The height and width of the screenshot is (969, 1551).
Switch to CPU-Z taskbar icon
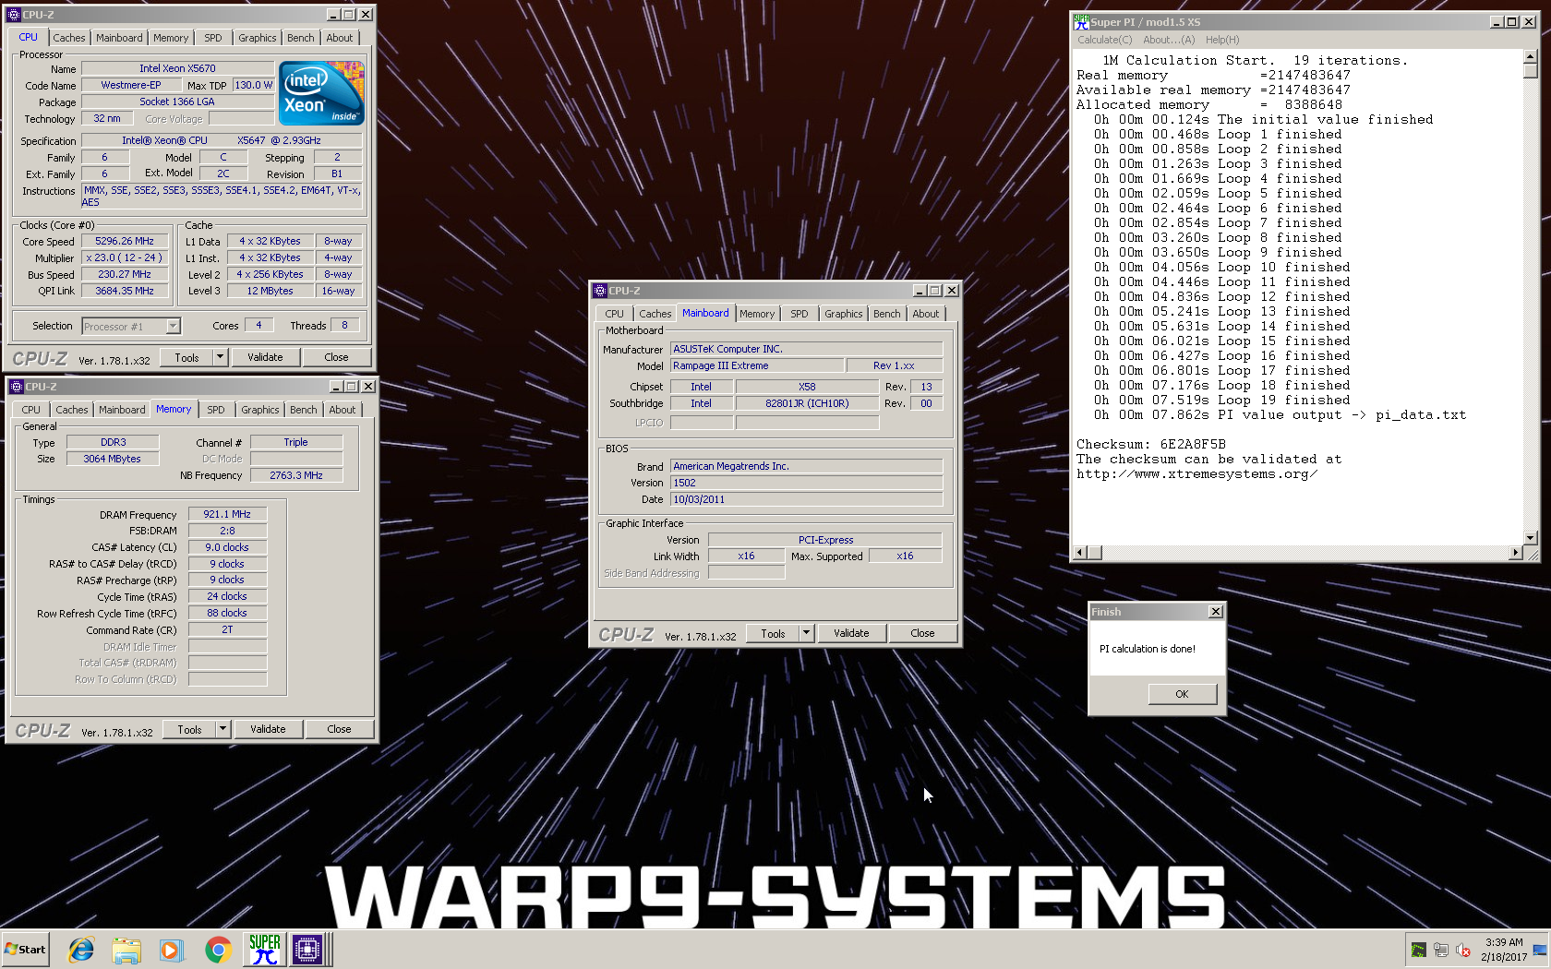(307, 950)
